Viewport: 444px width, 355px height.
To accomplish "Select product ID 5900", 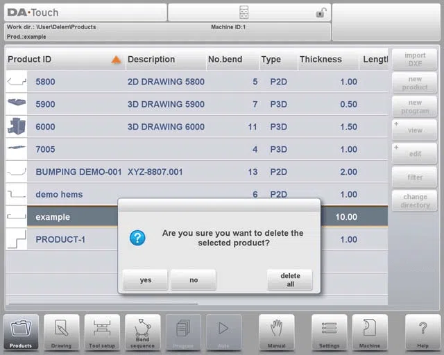I will click(x=45, y=104).
